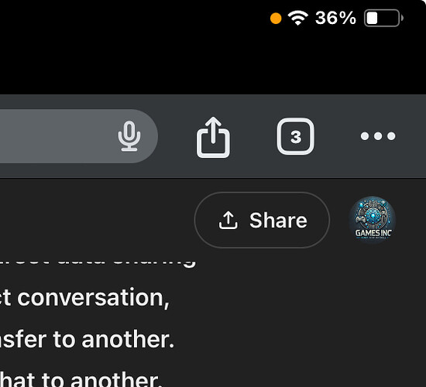This screenshot has height=387, width=426.
Task: Click the word Share in the pill button
Action: point(279,221)
